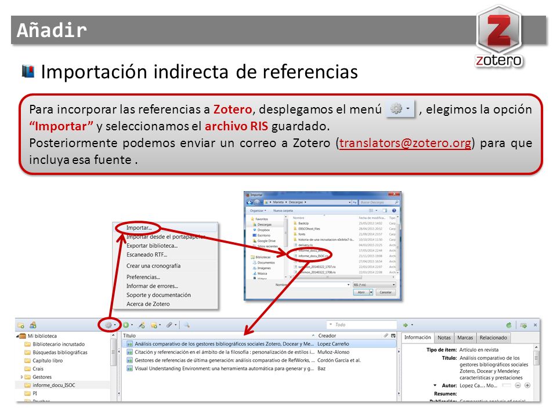Screen dimensions: 557x417
Task: Click the green New Item icon
Action: coord(126,325)
